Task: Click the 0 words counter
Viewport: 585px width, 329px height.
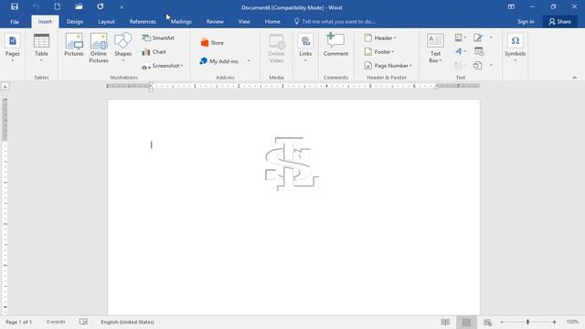Action: [x=56, y=322]
